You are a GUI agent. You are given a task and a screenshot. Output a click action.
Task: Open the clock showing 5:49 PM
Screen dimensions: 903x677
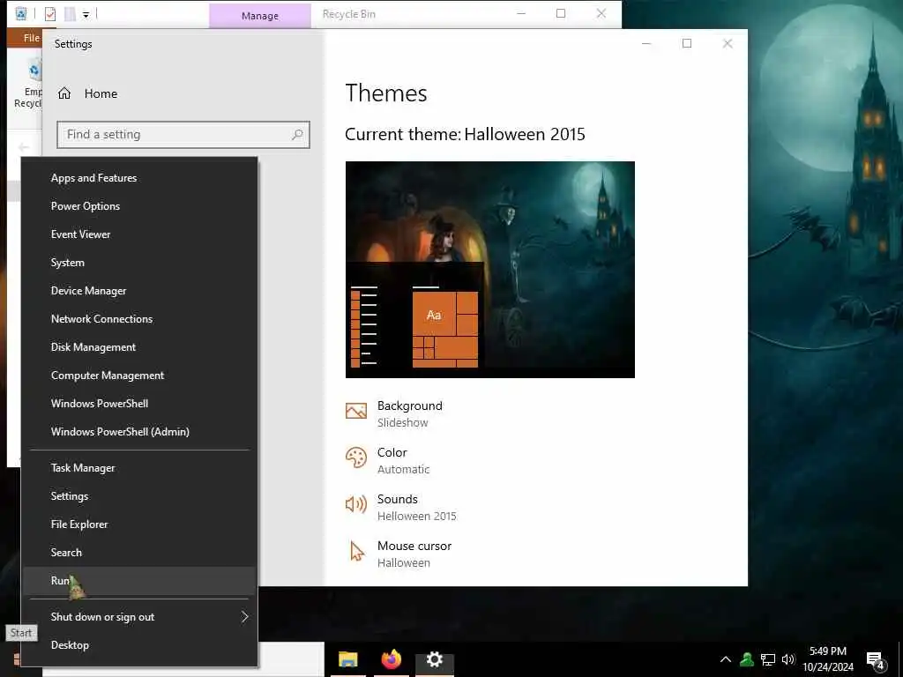827,659
